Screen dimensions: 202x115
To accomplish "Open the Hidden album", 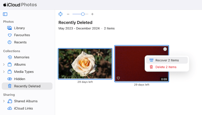I will click(x=19, y=79).
